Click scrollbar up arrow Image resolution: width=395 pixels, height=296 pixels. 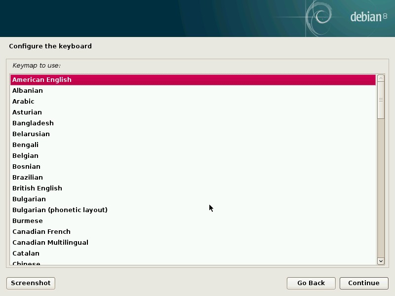click(x=381, y=78)
